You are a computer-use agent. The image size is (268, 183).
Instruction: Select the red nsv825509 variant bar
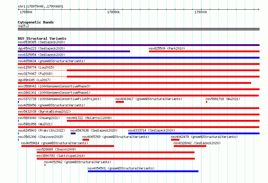click(x=204, y=51)
